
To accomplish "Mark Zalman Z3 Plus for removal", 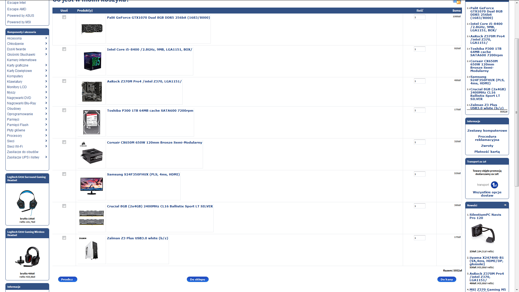I will (x=64, y=238).
